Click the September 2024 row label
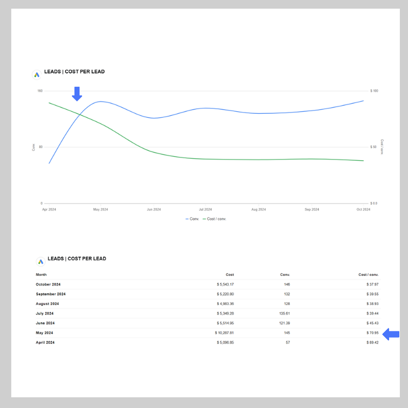Image resolution: width=408 pixels, height=408 pixels. coord(50,294)
